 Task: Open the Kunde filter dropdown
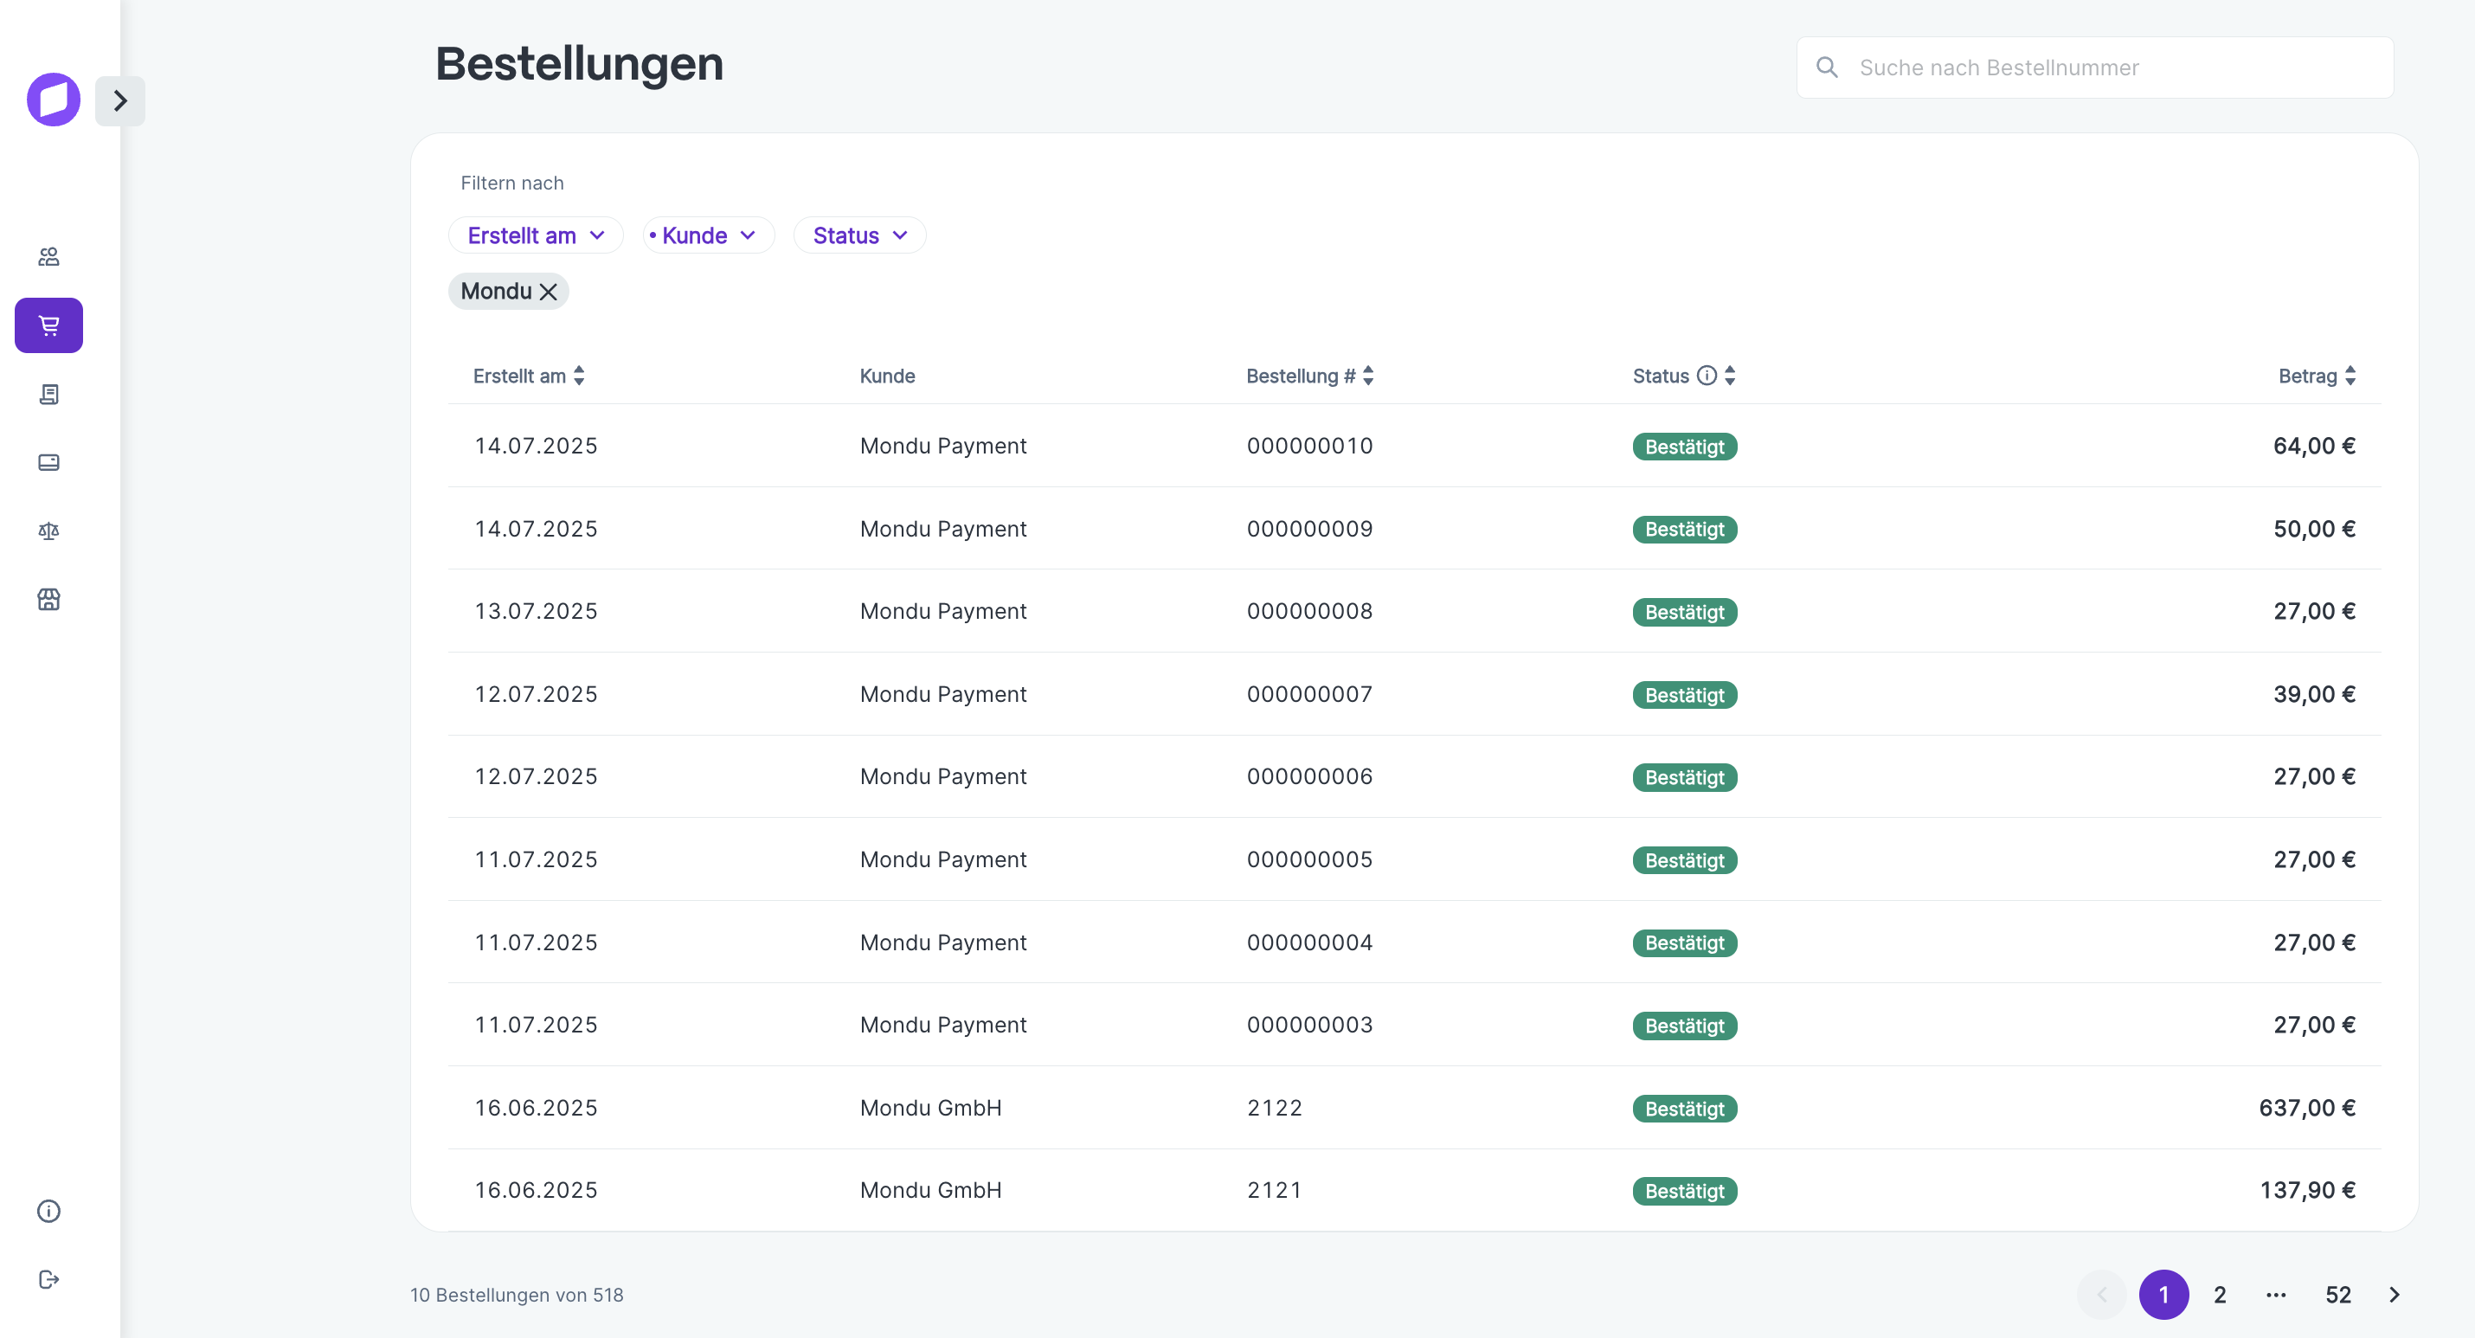(x=708, y=235)
